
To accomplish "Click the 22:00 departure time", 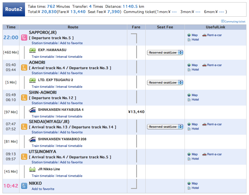I will (11, 37).
